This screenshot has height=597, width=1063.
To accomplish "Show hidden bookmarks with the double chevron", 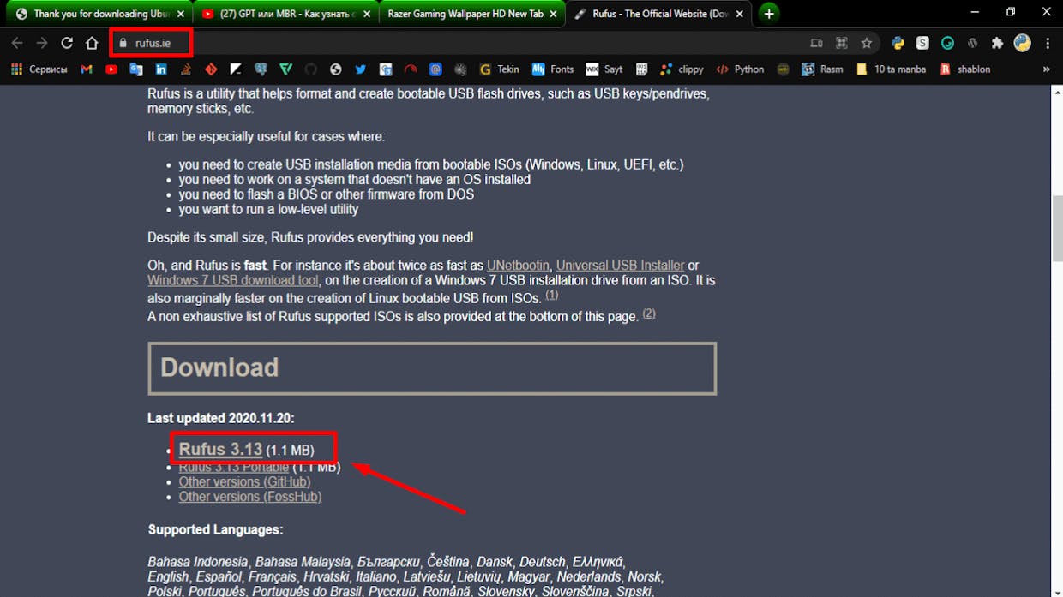I will (1046, 69).
